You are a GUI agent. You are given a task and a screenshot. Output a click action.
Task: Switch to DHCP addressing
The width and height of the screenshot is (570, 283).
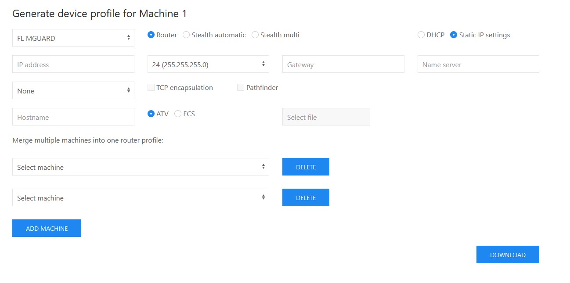[x=421, y=35]
